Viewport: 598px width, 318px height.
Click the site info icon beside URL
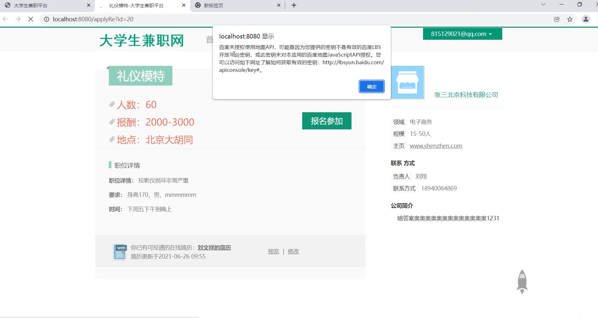tap(46, 19)
